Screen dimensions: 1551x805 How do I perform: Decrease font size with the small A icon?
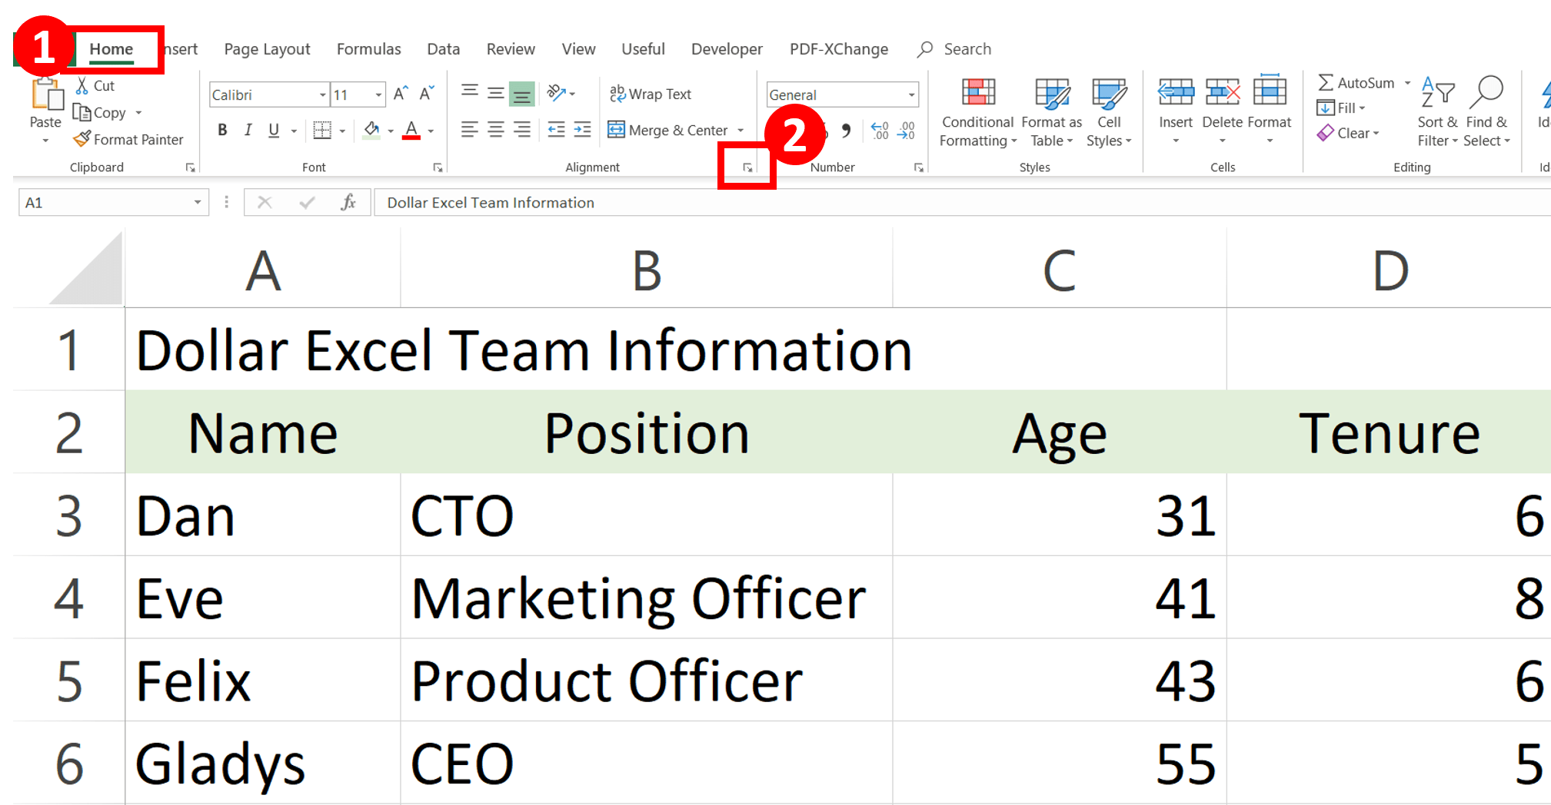(x=427, y=94)
